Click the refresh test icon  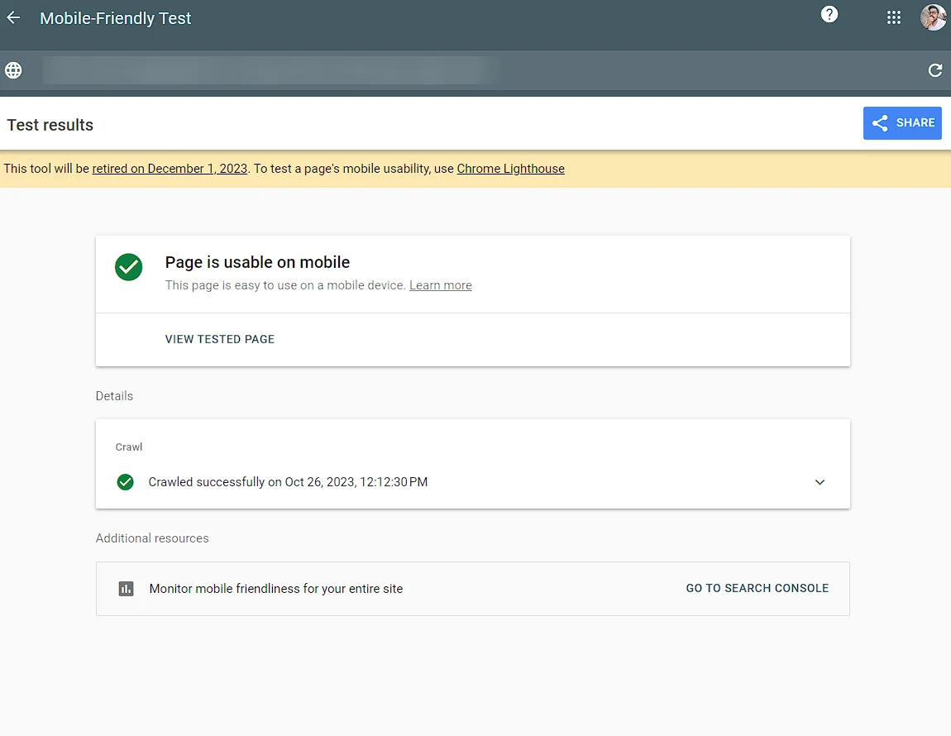[x=935, y=70]
